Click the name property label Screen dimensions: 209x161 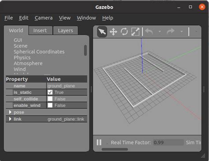(x=19, y=86)
